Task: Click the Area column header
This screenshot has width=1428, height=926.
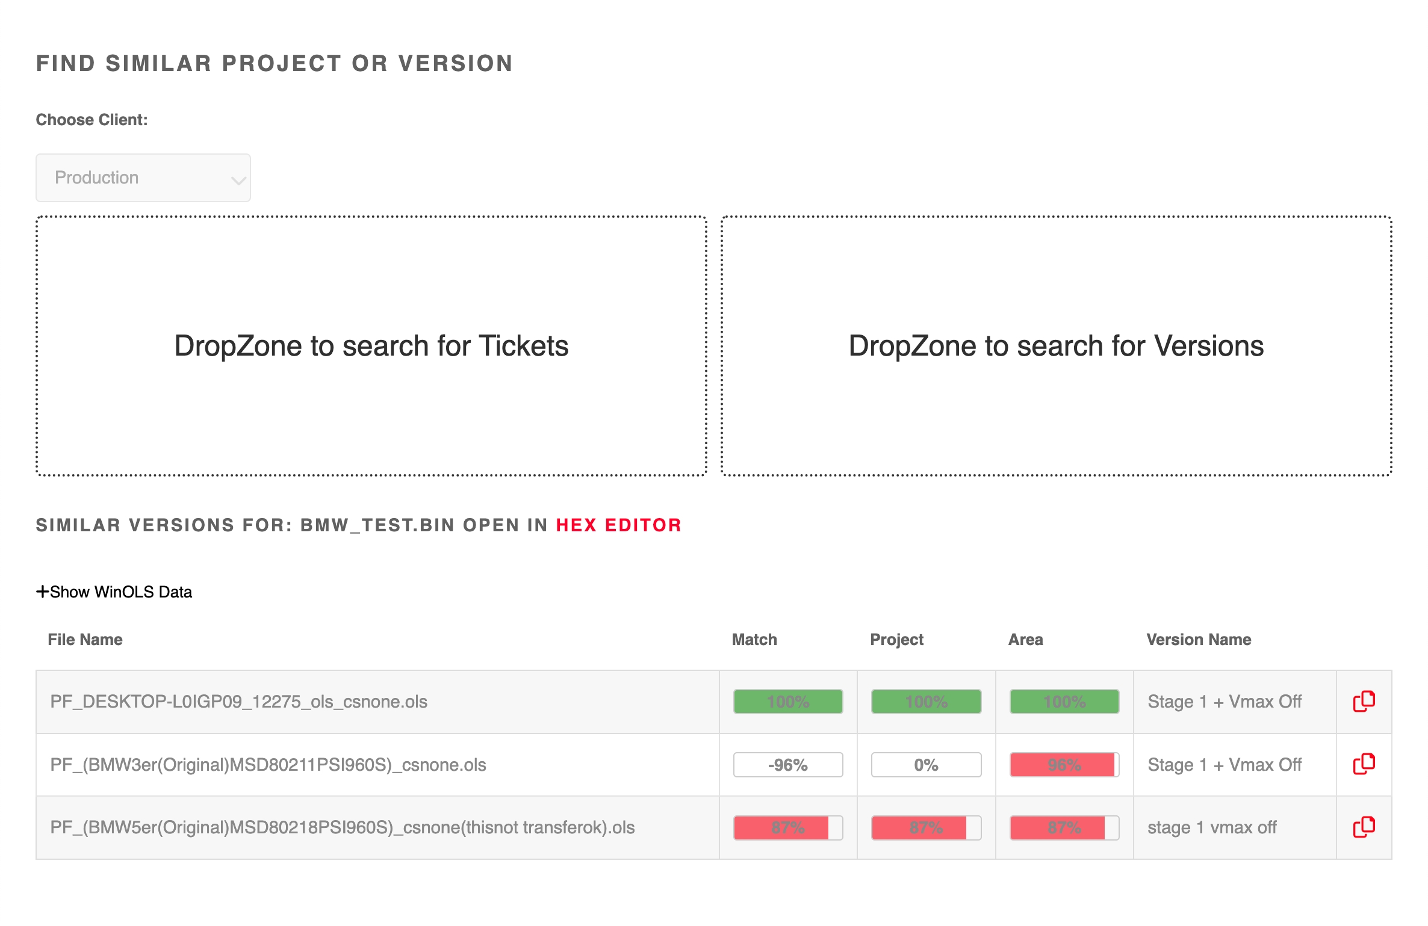Action: (1025, 640)
